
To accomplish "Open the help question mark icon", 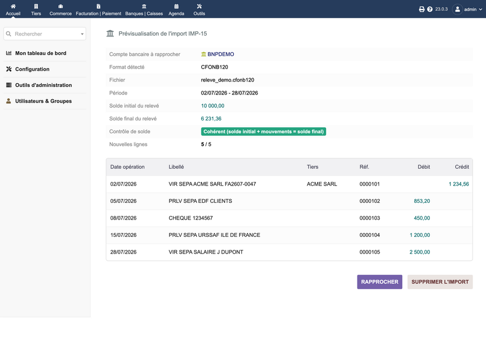I will coord(430,9).
